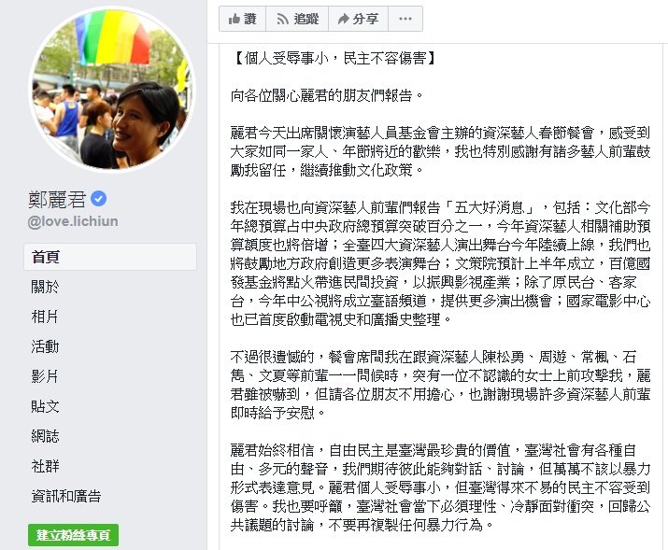This screenshot has width=668, height=550.
Task: Go to 貼文 posts section
Action: pyautogui.click(x=45, y=406)
